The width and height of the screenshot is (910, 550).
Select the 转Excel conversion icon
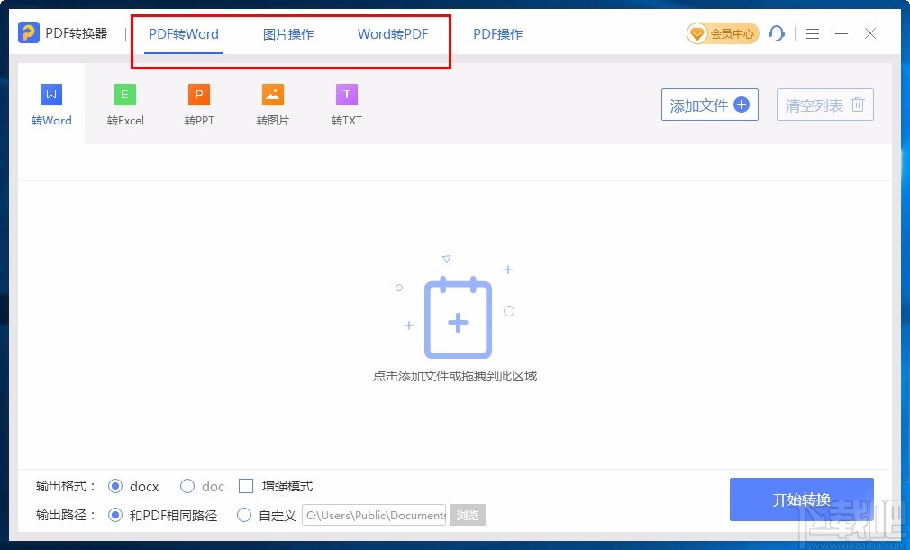[x=124, y=93]
